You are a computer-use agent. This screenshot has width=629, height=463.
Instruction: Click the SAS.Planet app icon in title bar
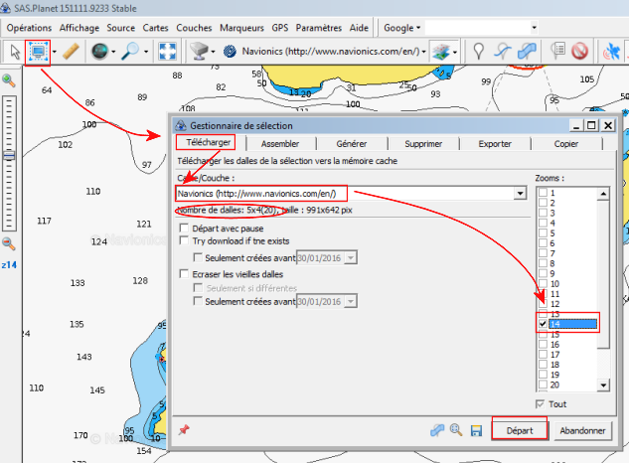(x=6, y=8)
